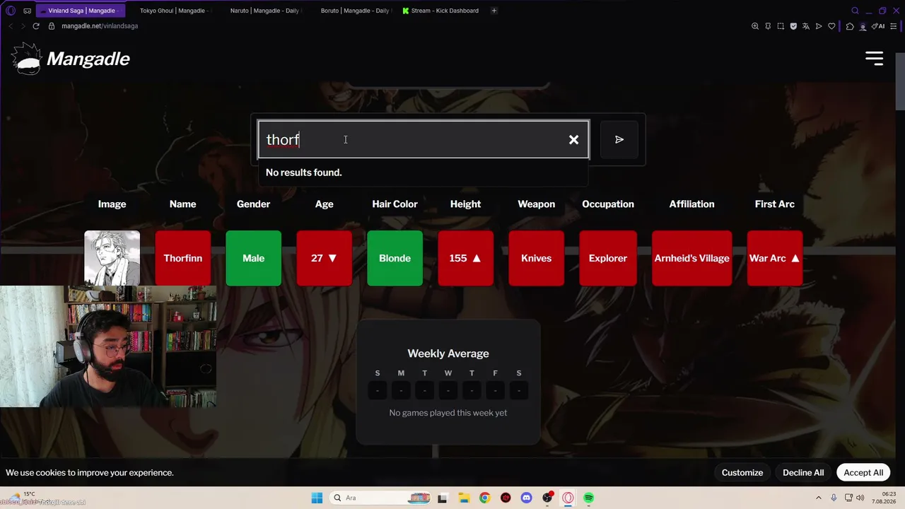Reload the page
This screenshot has height=509, width=905.
36,26
